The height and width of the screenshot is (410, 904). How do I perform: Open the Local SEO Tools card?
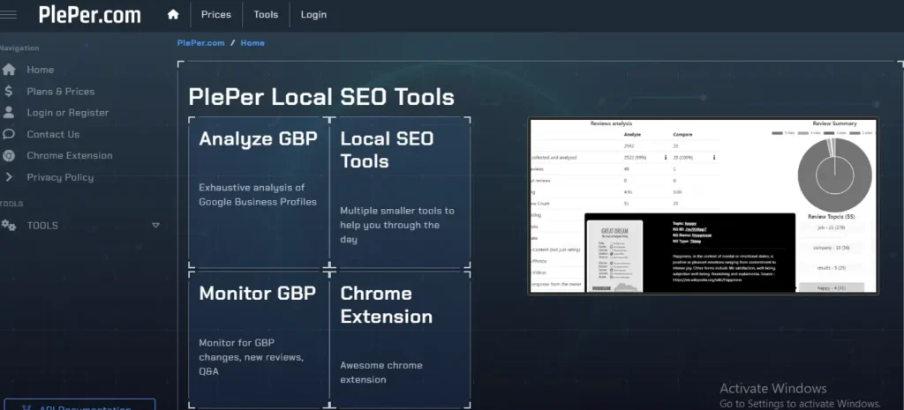coord(400,192)
